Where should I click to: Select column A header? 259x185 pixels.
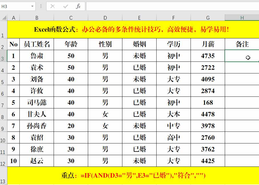click(x=13, y=18)
